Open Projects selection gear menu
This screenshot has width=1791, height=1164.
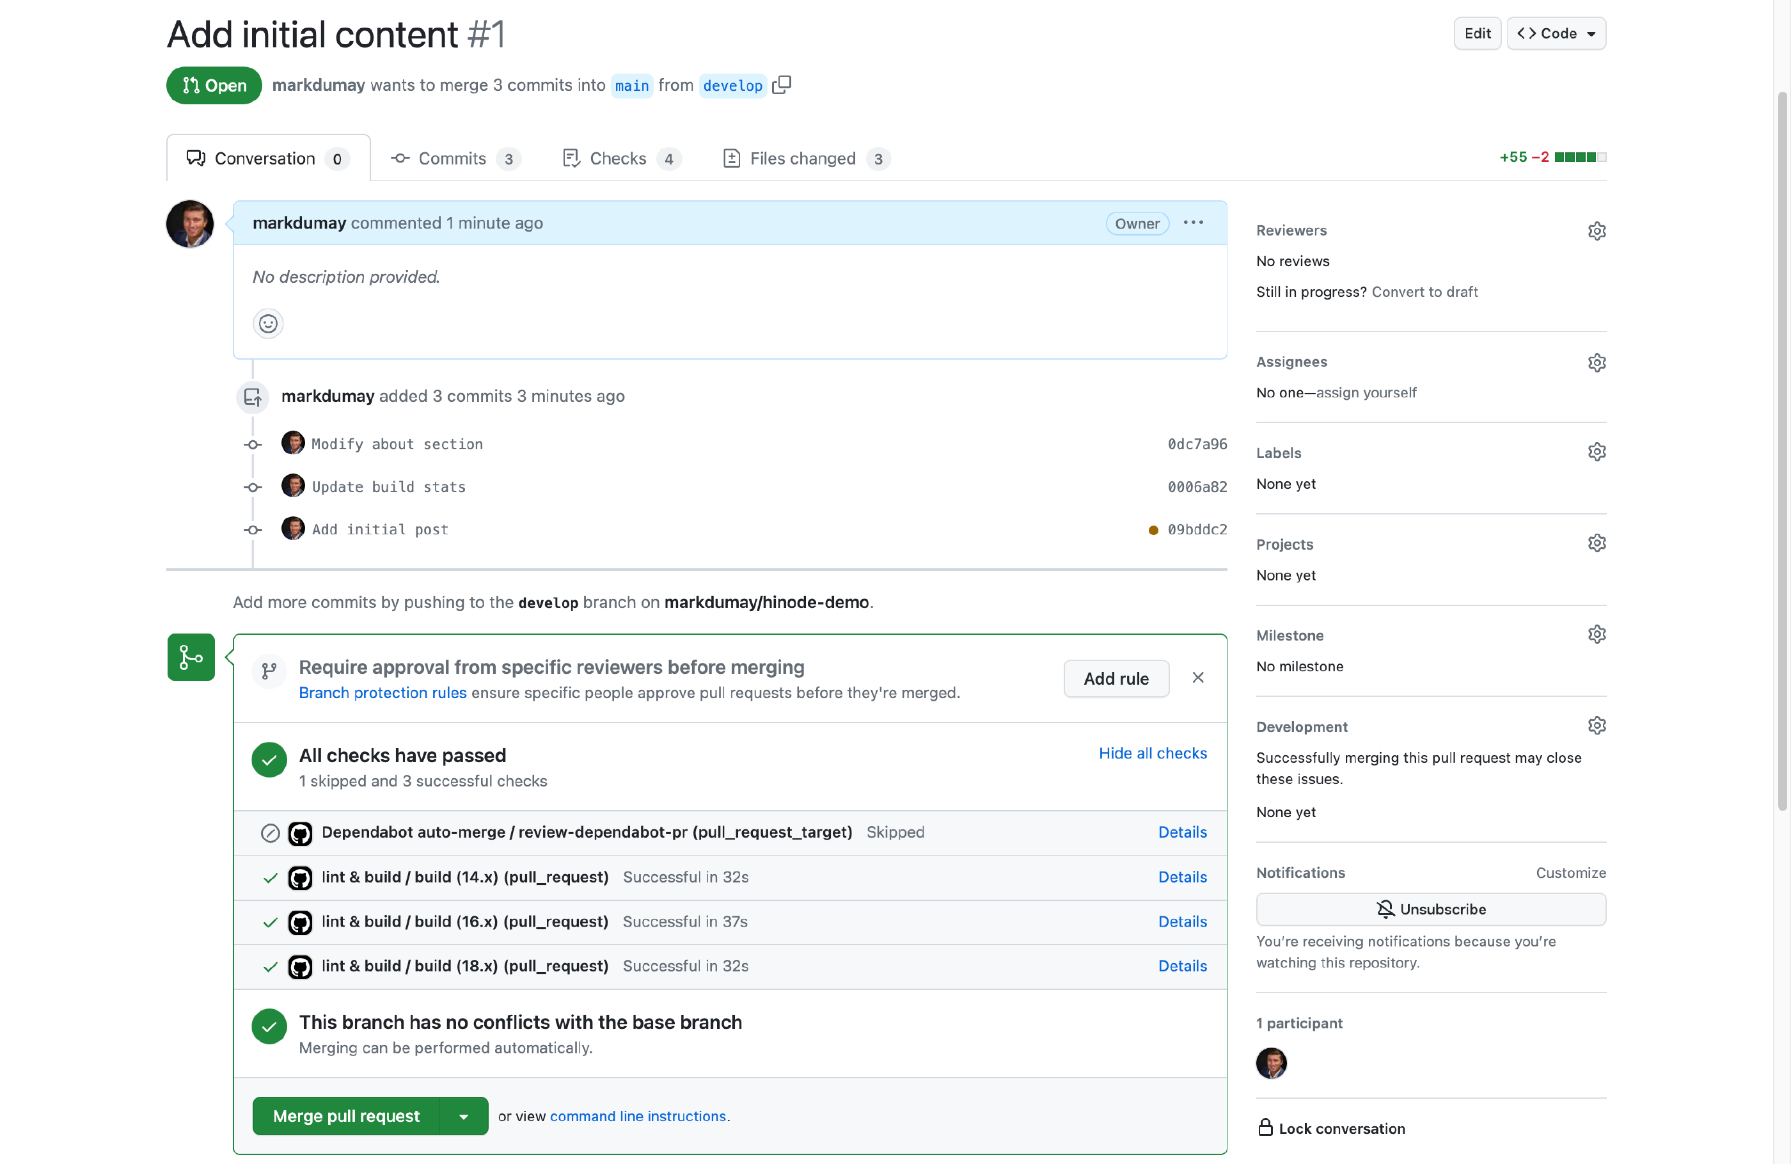pos(1596,543)
